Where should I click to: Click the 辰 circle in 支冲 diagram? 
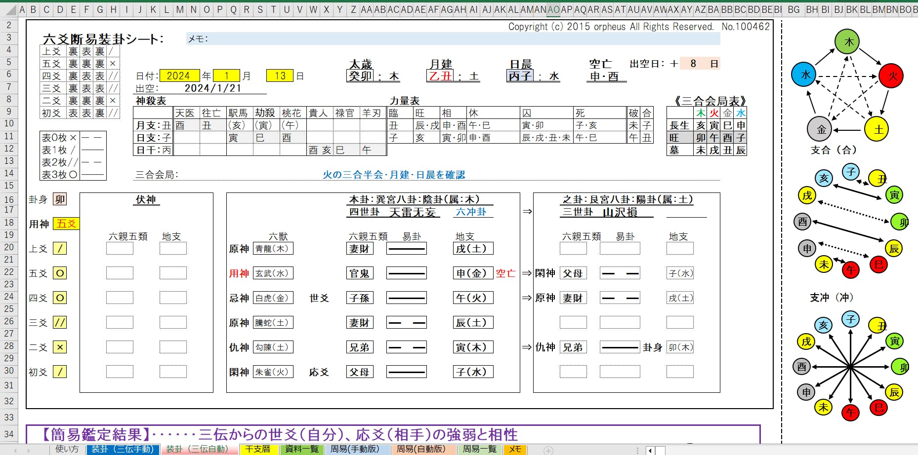click(x=894, y=392)
